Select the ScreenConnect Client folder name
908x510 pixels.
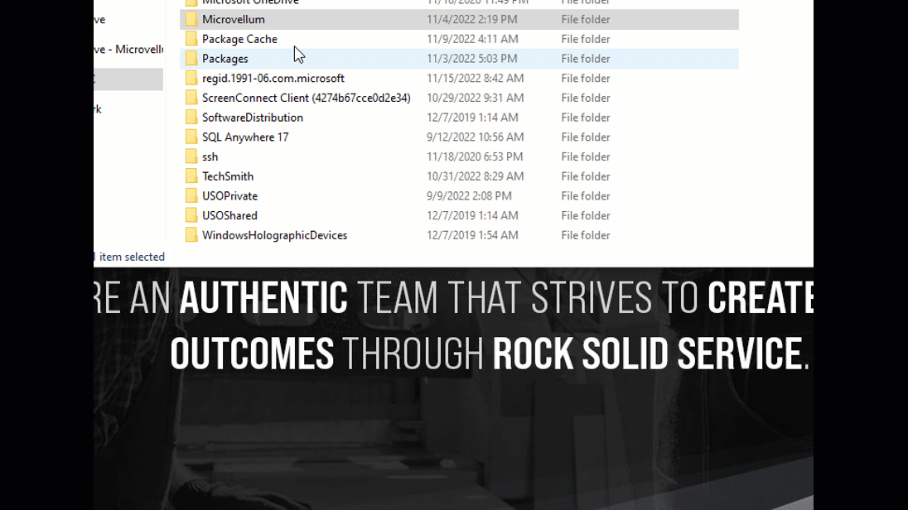306,98
